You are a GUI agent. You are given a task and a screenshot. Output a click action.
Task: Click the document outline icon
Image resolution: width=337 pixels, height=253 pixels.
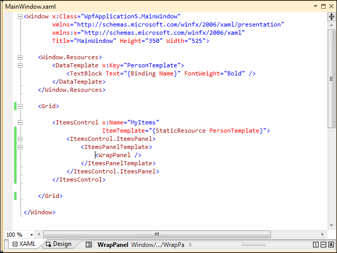pos(89,244)
